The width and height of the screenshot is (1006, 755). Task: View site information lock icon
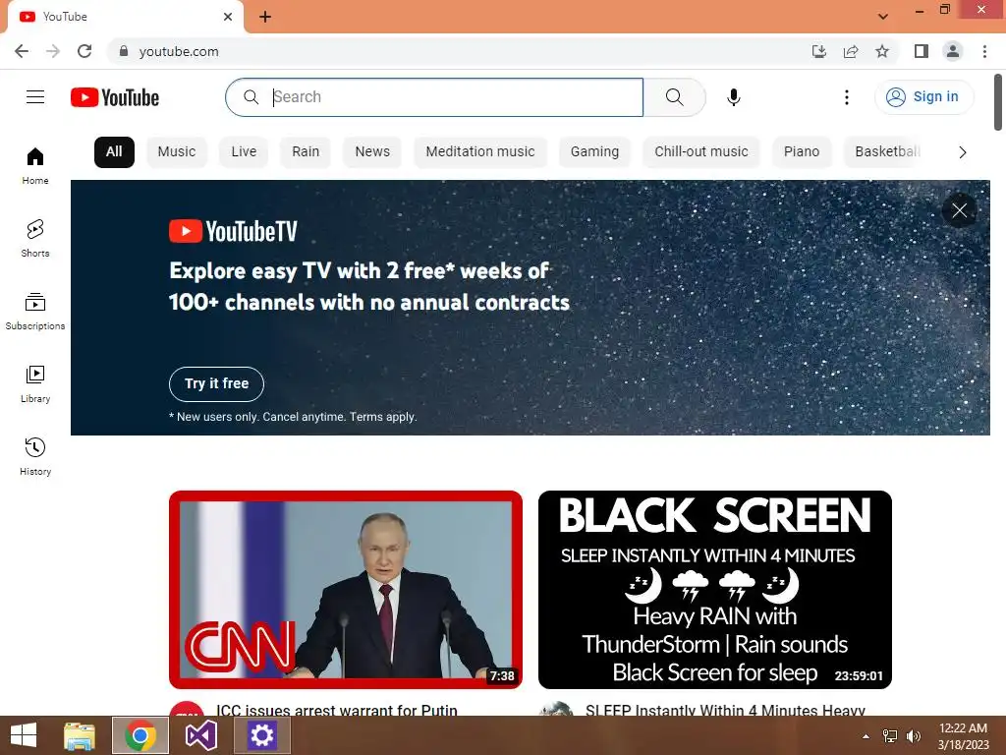(123, 51)
